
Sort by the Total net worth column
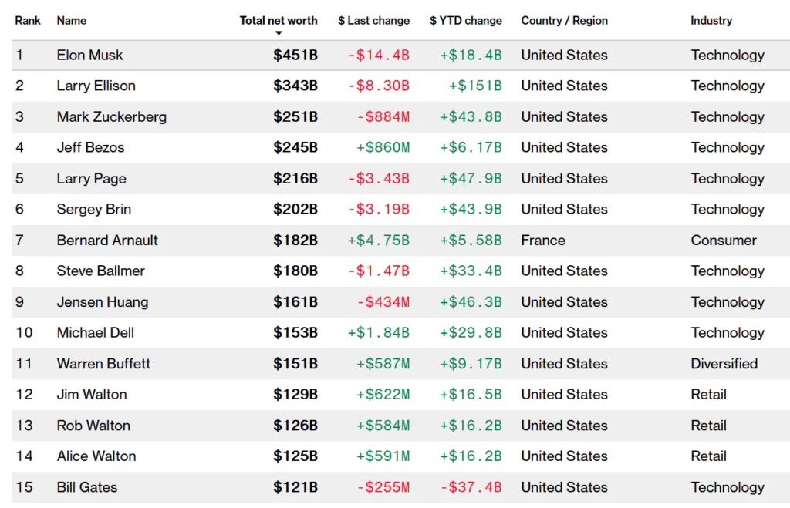279,20
